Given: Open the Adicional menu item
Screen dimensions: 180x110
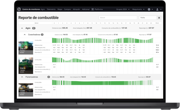Looking at the screenshot, I should tap(86, 9).
